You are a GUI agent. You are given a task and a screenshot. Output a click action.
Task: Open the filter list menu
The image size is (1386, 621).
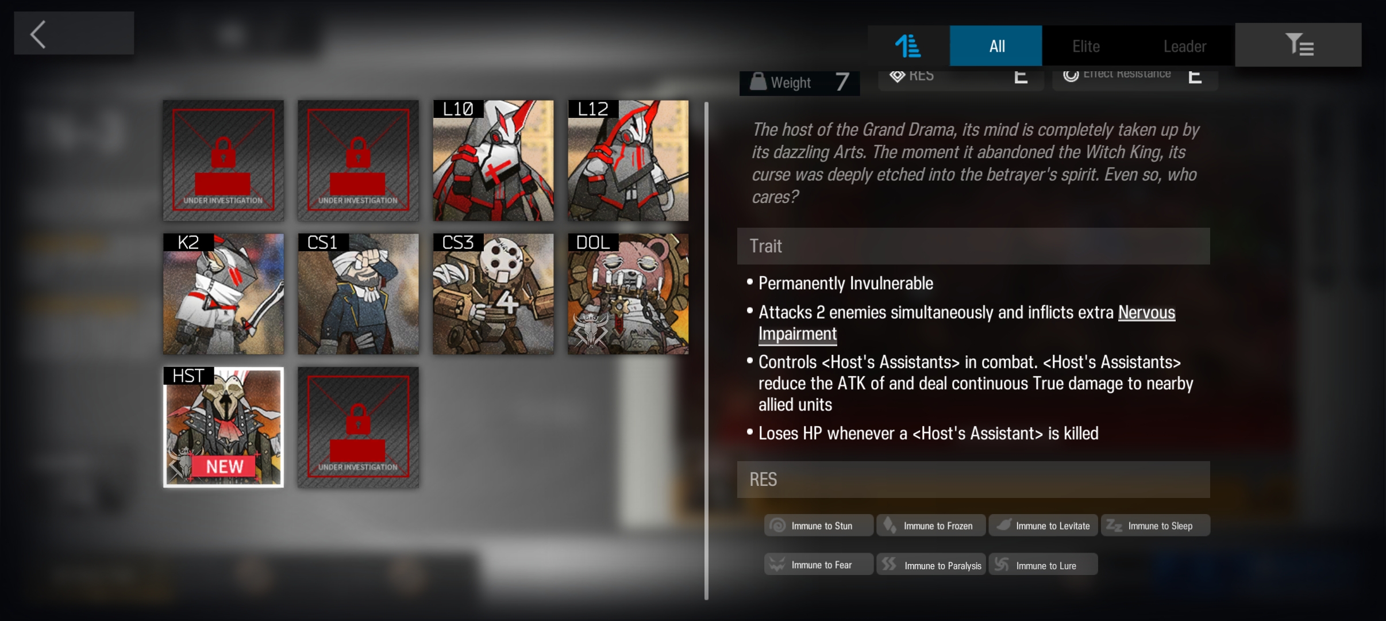pyautogui.click(x=1298, y=45)
